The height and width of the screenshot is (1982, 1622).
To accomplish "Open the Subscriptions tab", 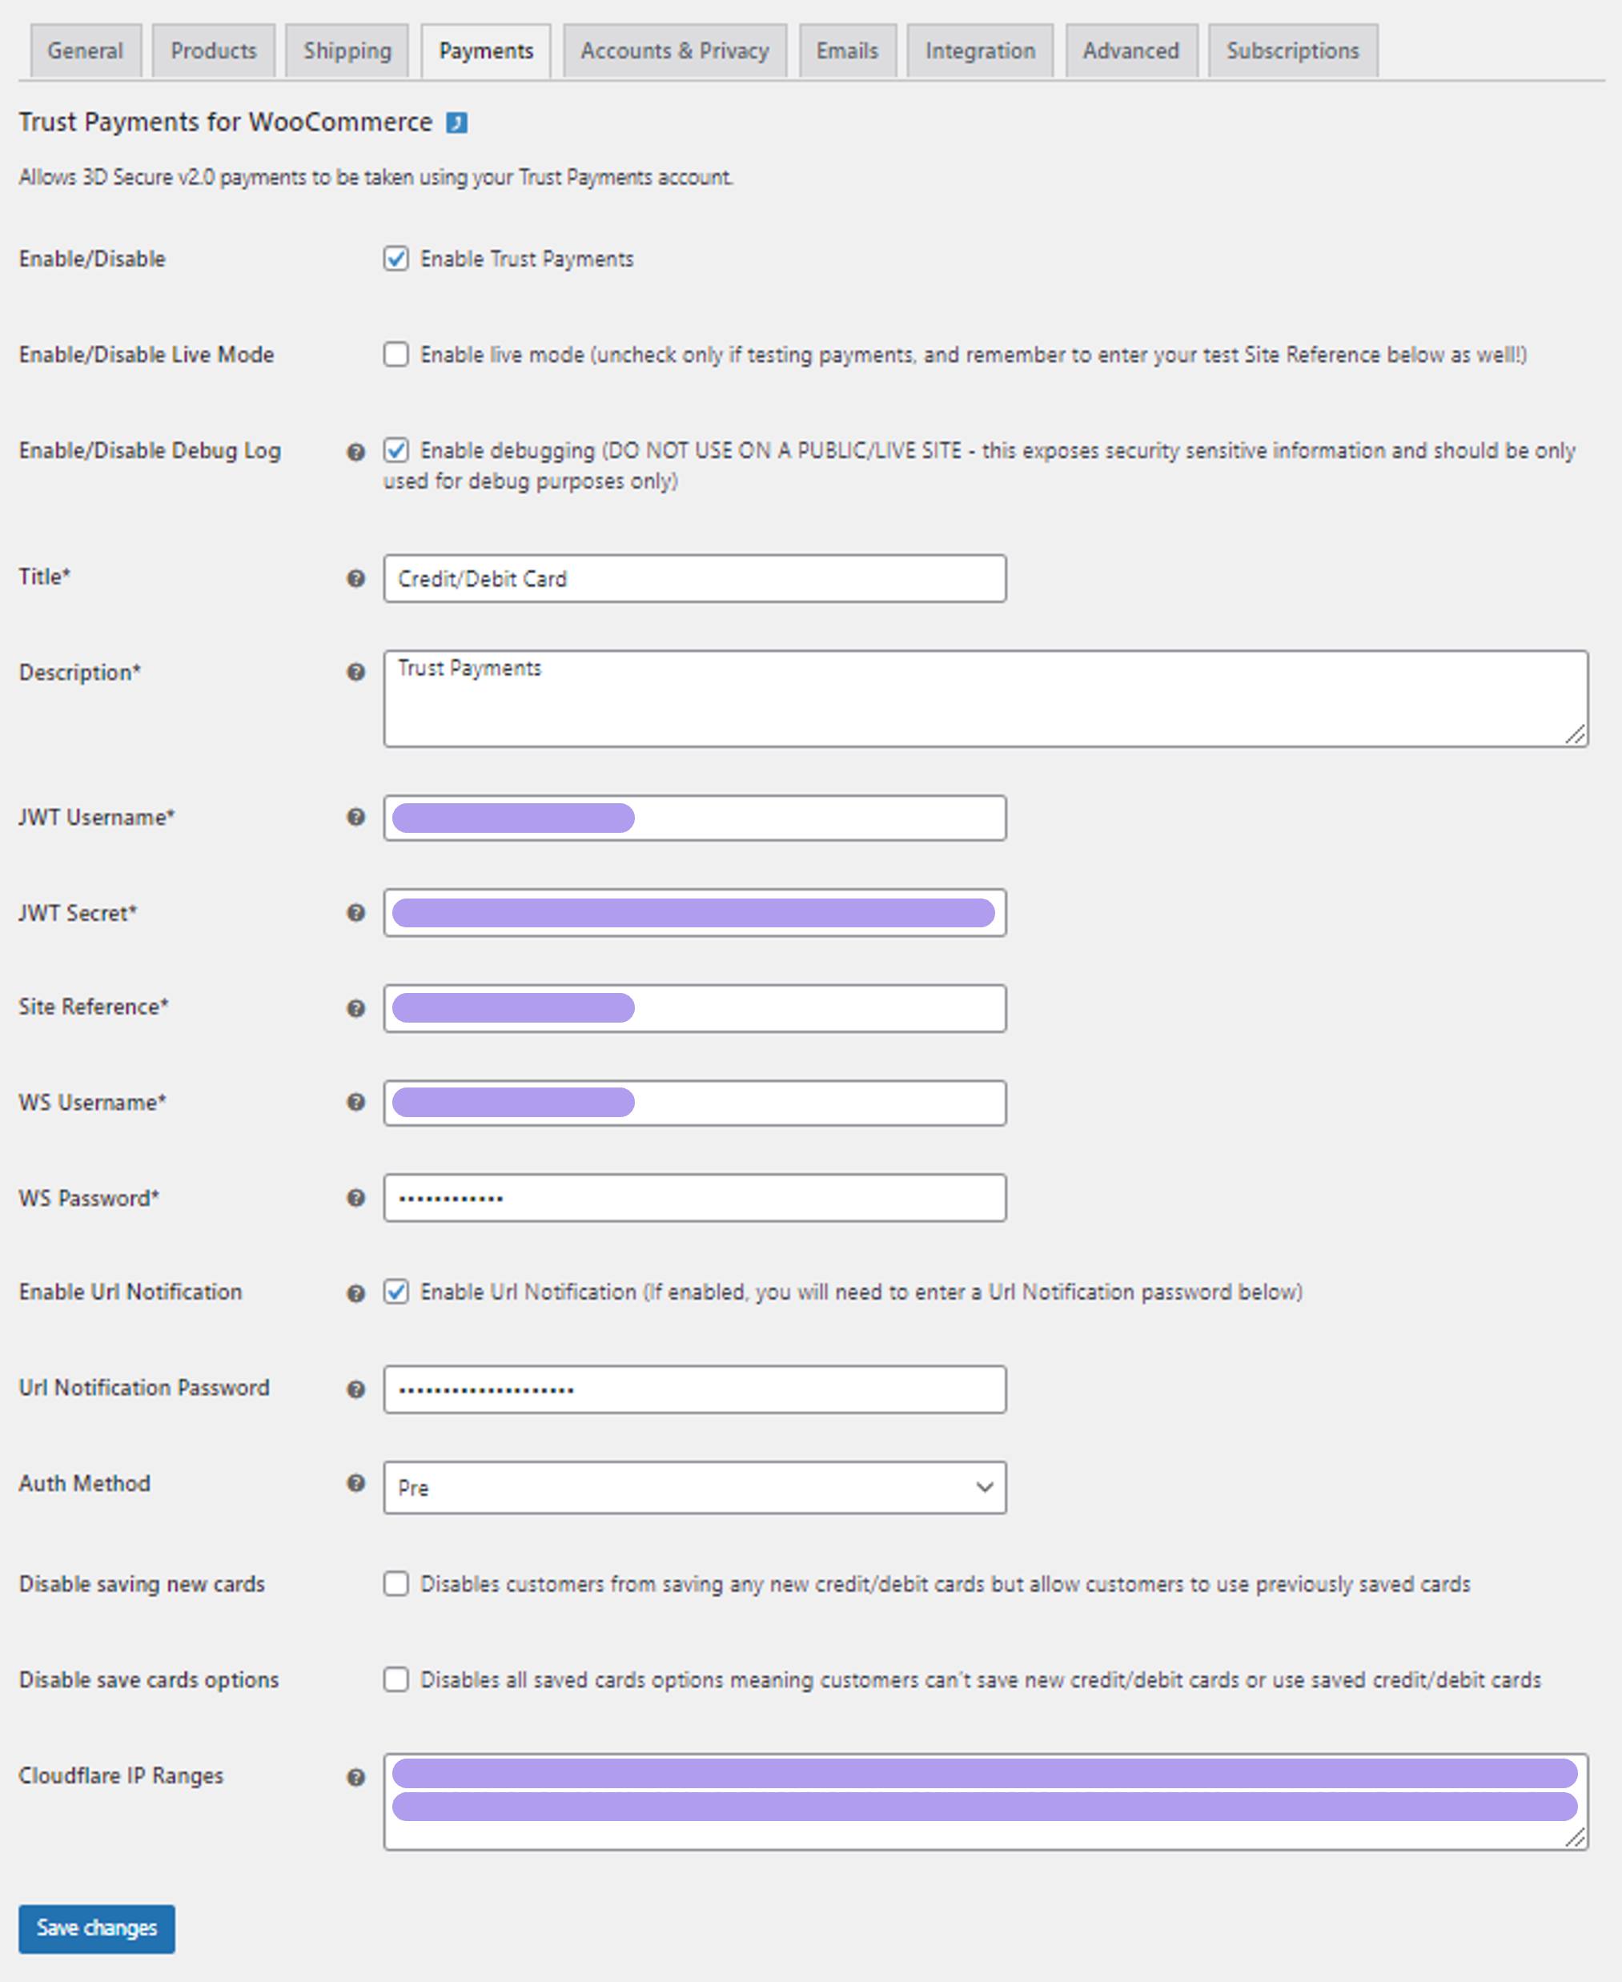I will point(1292,51).
